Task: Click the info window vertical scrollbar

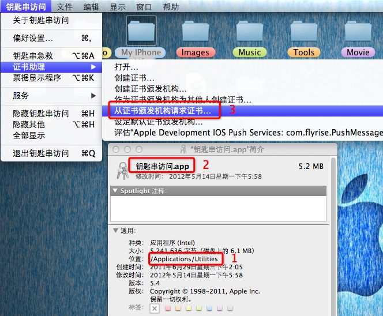Action: click(333, 236)
